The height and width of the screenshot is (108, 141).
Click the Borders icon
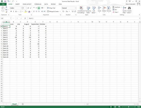pyautogui.click(x=21, y=11)
